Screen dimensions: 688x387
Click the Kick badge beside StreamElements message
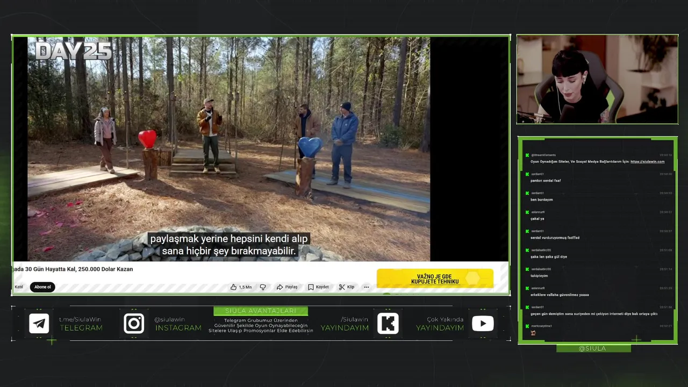(x=527, y=155)
